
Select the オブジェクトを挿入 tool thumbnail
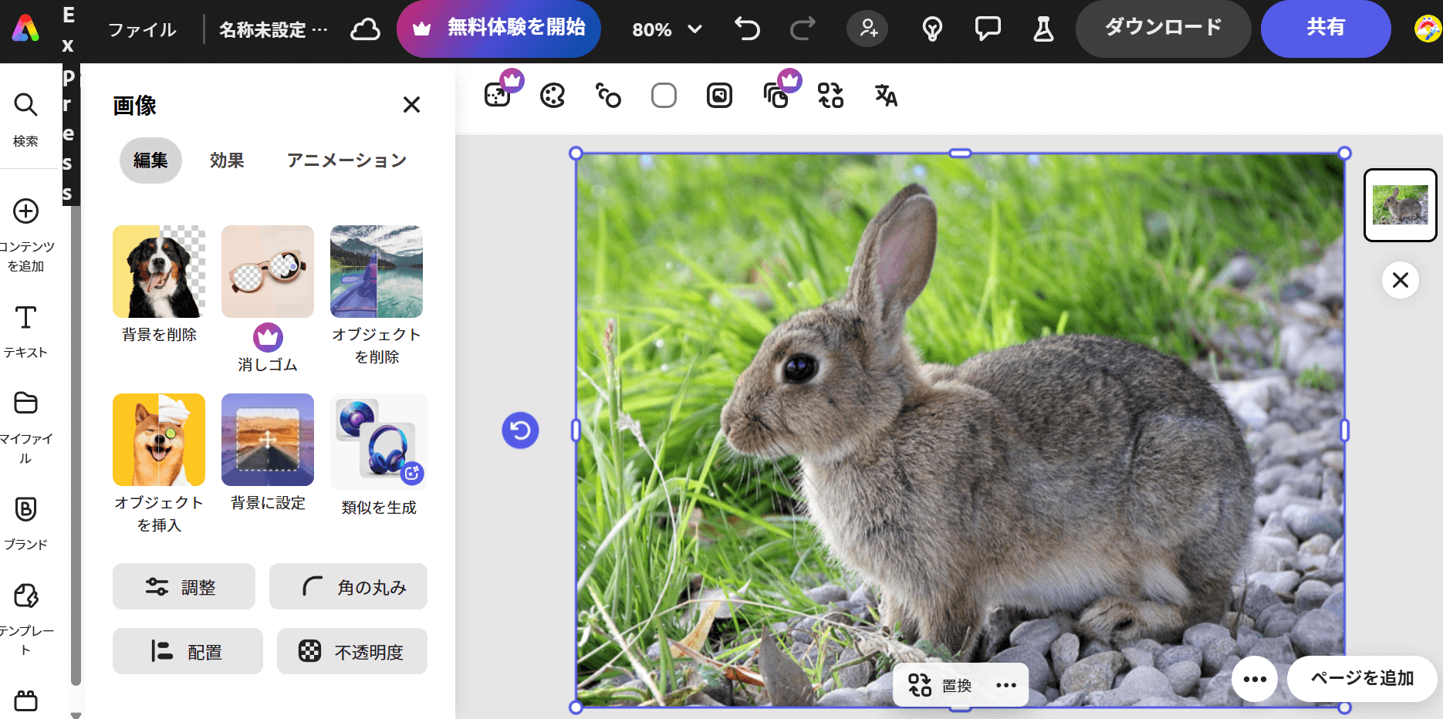pyautogui.click(x=159, y=440)
